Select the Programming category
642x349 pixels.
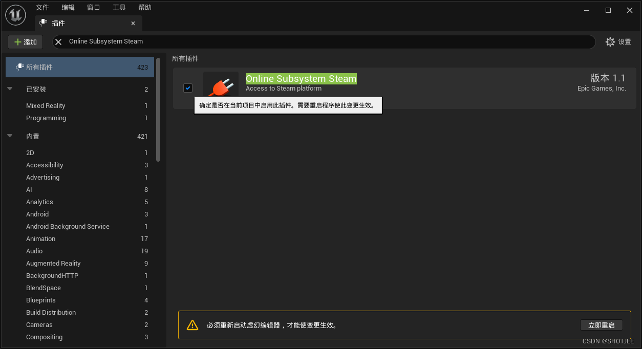click(x=80, y=118)
